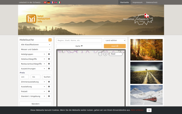Focus the von minimum price field
This screenshot has height=114, width=182.
pos(24,77)
